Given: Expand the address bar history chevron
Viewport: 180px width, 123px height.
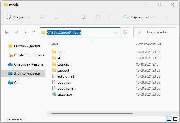Looking at the screenshot, I should [115, 33].
